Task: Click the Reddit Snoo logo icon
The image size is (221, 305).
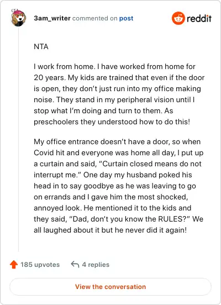Action: click(x=178, y=18)
